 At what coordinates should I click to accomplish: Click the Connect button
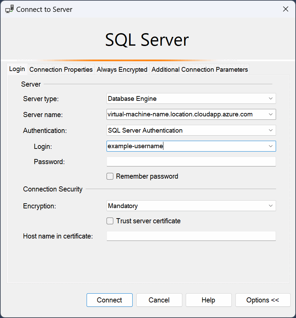(109, 300)
